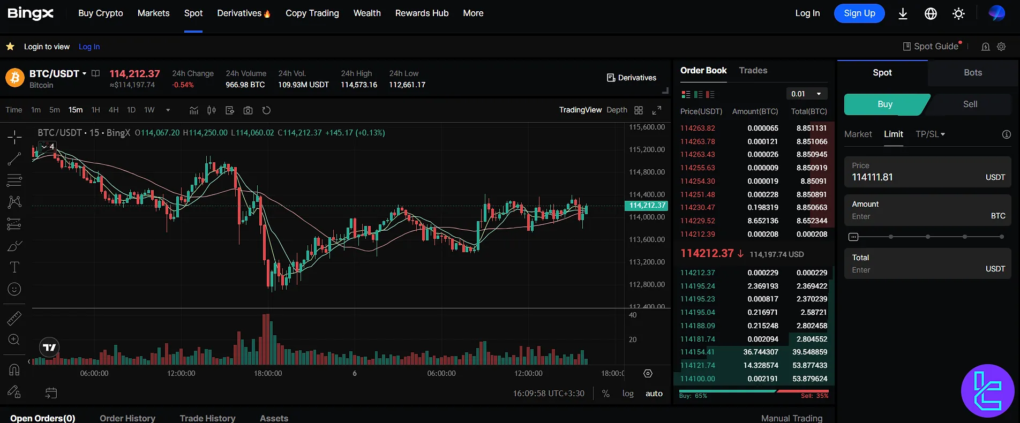Set amount slider to the 50% mark

coord(928,237)
